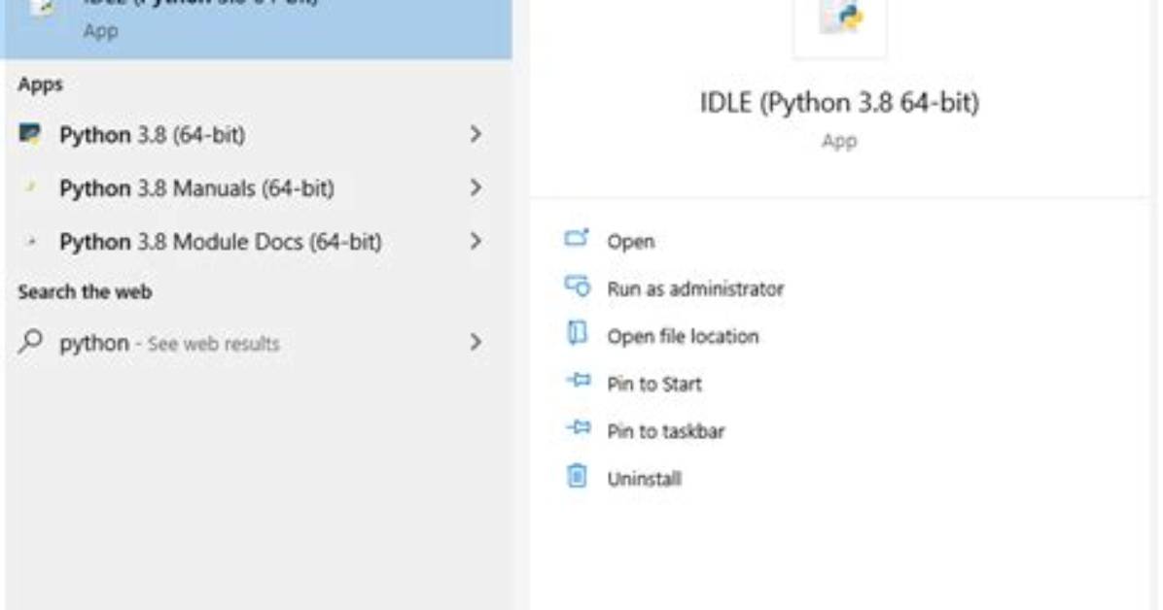This screenshot has height=610, width=1163.
Task: Click the IDLE (Python 3.8 64-bit) title
Action: tap(839, 102)
